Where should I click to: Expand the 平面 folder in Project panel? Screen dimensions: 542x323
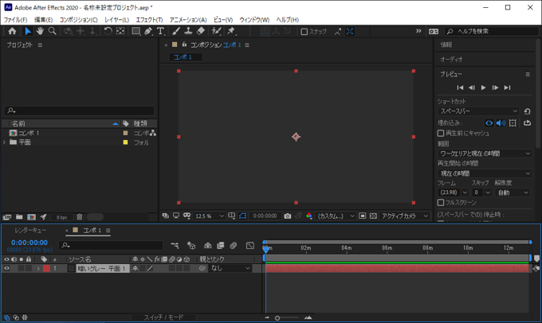click(5, 142)
